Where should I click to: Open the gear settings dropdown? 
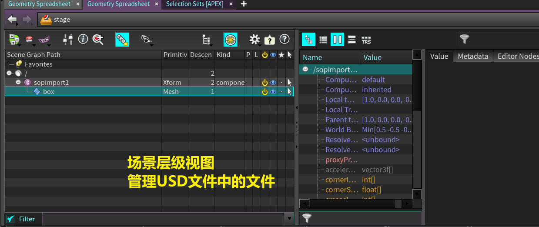pyautogui.click(x=255, y=40)
